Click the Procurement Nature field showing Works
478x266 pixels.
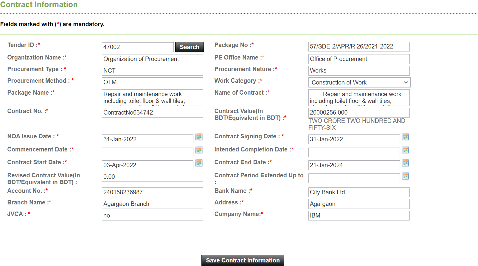(x=359, y=71)
